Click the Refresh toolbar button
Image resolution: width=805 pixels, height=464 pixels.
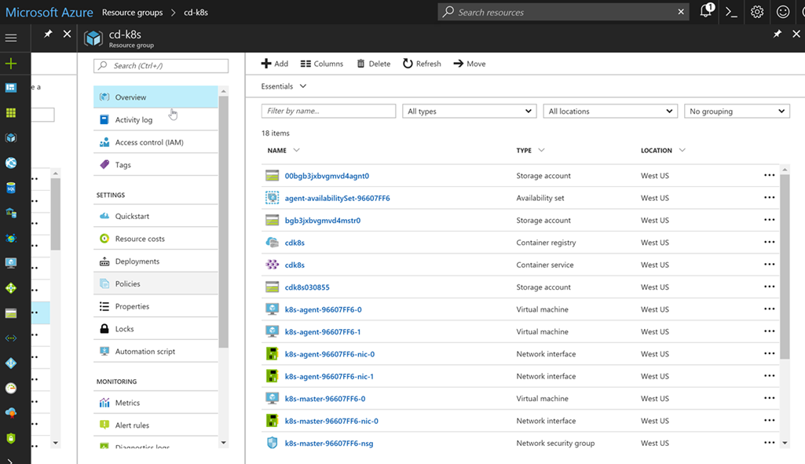423,64
